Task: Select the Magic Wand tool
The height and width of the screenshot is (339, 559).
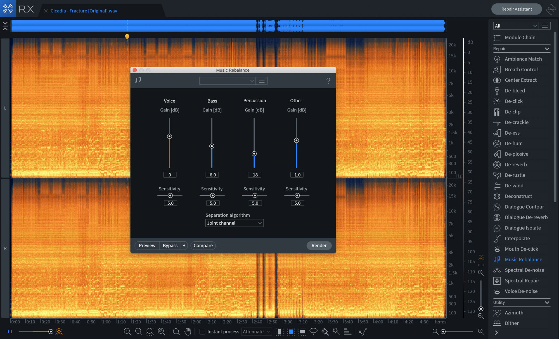Action: [336, 331]
